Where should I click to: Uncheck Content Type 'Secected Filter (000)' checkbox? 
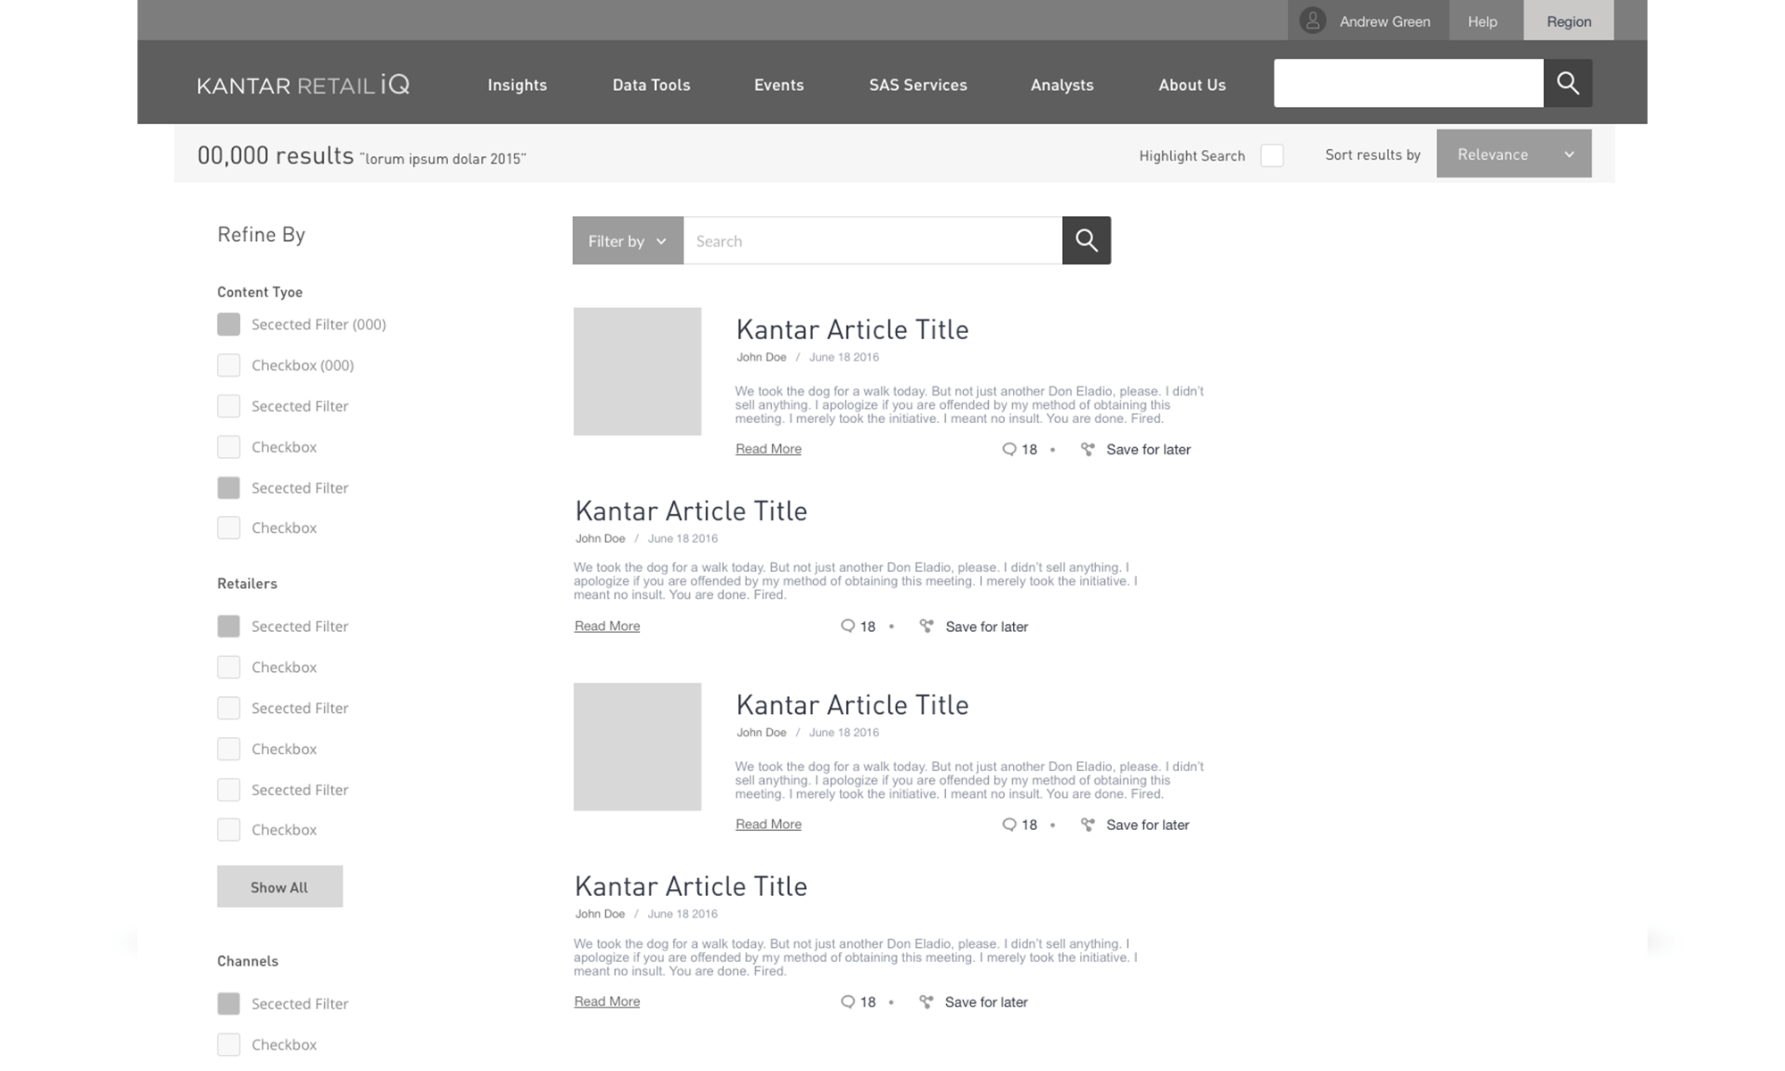[x=228, y=324]
